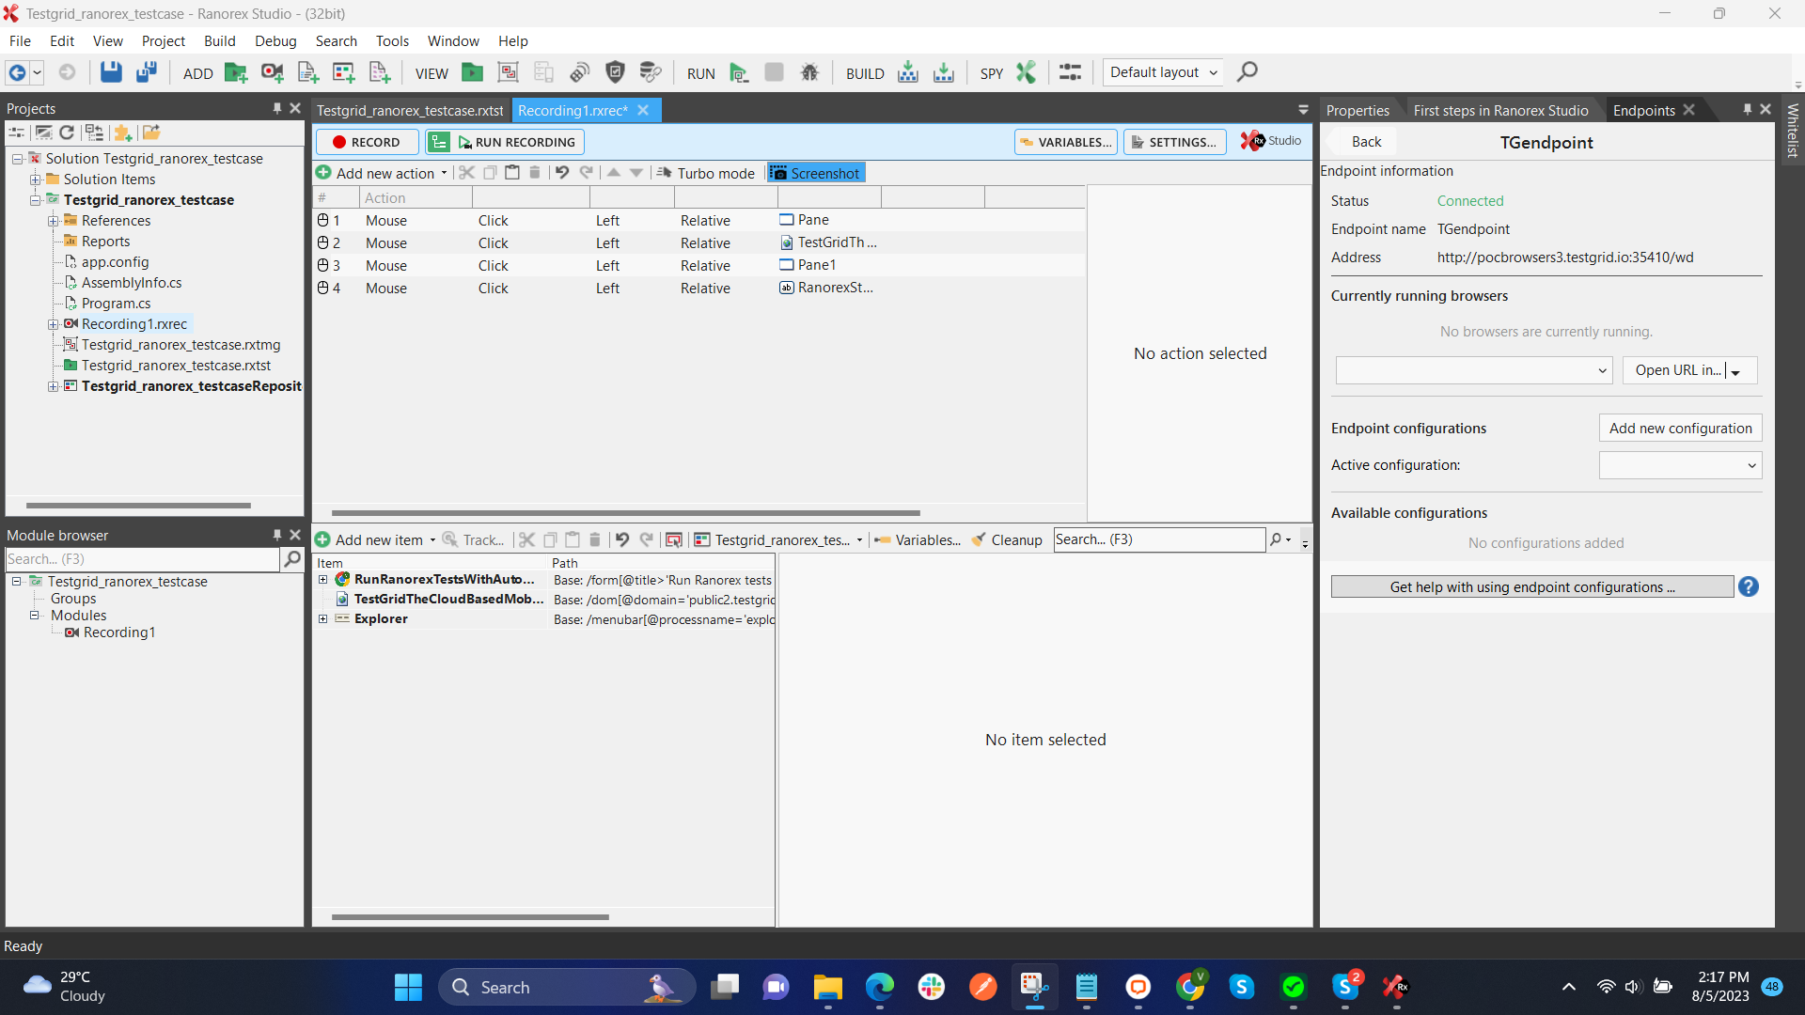Open Slack from the taskbar

pyautogui.click(x=932, y=987)
